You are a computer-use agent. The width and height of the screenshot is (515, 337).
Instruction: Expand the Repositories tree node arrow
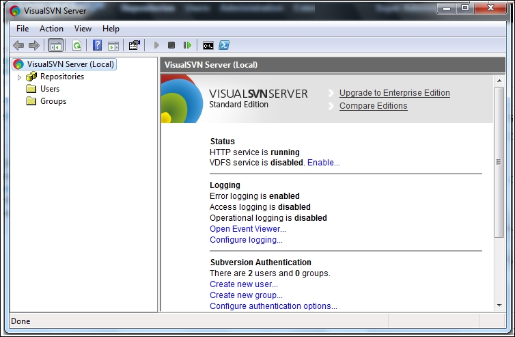click(x=20, y=77)
